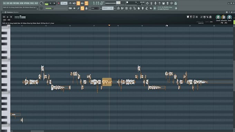Toggle wait for input to start playing
Screen dimensions: 235x132
(x=74, y=3)
